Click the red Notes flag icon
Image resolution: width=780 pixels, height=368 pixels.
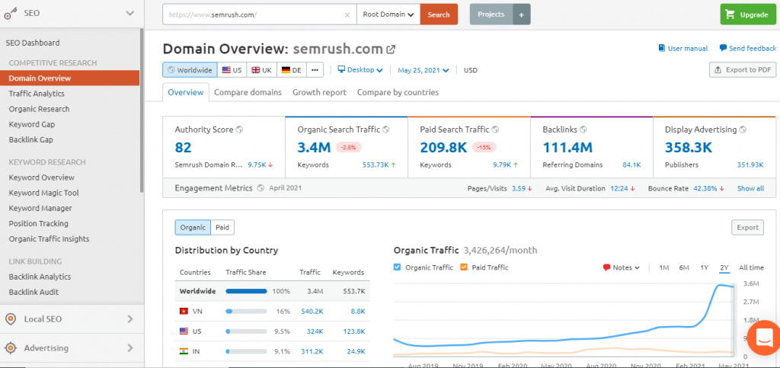tap(606, 267)
